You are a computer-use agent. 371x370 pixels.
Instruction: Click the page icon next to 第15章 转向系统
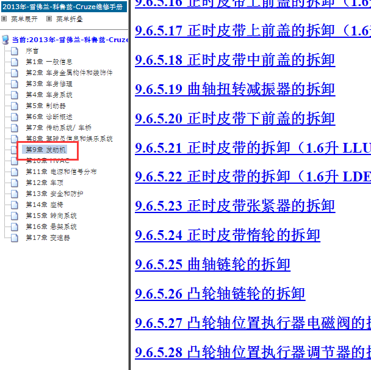tap(15, 216)
